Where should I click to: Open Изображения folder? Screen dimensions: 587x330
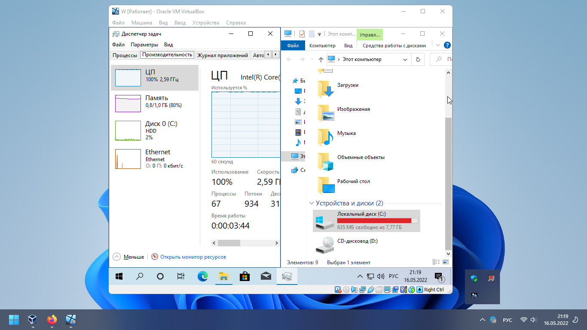coord(345,113)
